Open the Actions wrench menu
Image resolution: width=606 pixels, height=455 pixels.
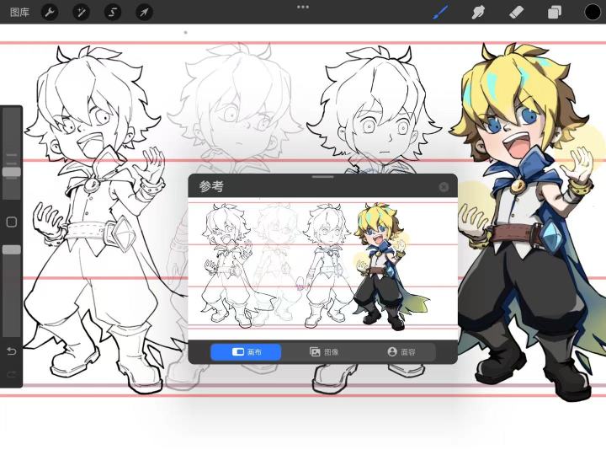tap(50, 13)
